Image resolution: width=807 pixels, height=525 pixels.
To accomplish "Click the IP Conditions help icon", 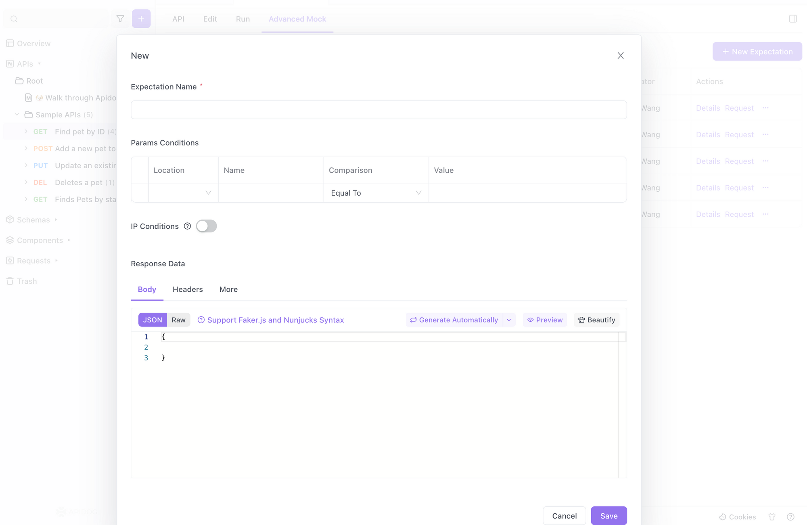I will coord(187,226).
